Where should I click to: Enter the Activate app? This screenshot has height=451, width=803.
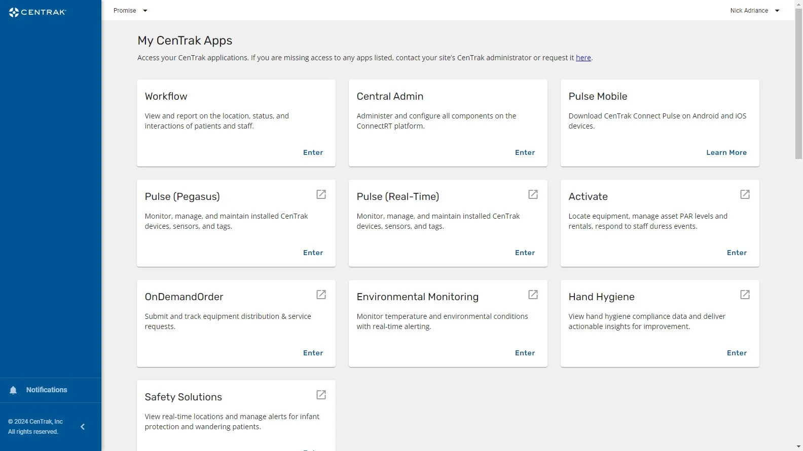point(737,253)
